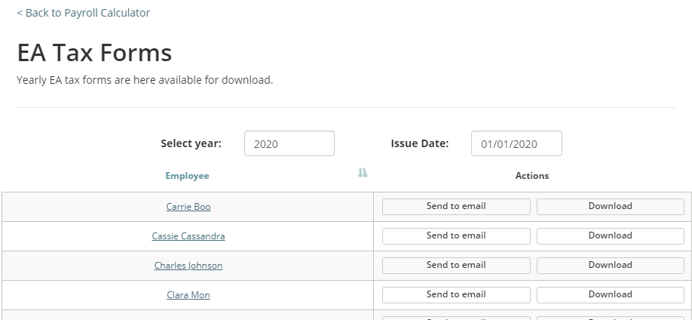This screenshot has height=320, width=692.
Task: Click the Actions column header
Action: [532, 176]
